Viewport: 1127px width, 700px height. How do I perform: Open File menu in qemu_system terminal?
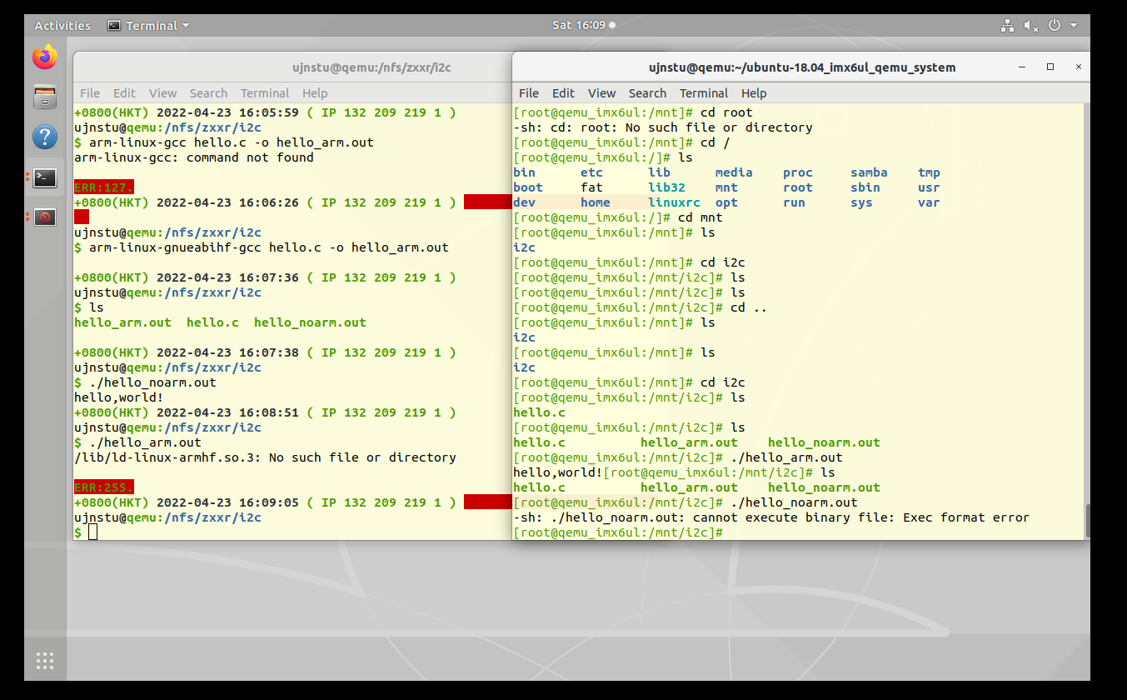(x=529, y=93)
